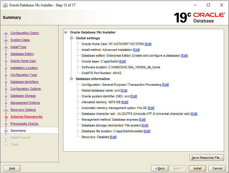Go to the Configuration Options step
This screenshot has height=173, width=229.
pos(26,89)
